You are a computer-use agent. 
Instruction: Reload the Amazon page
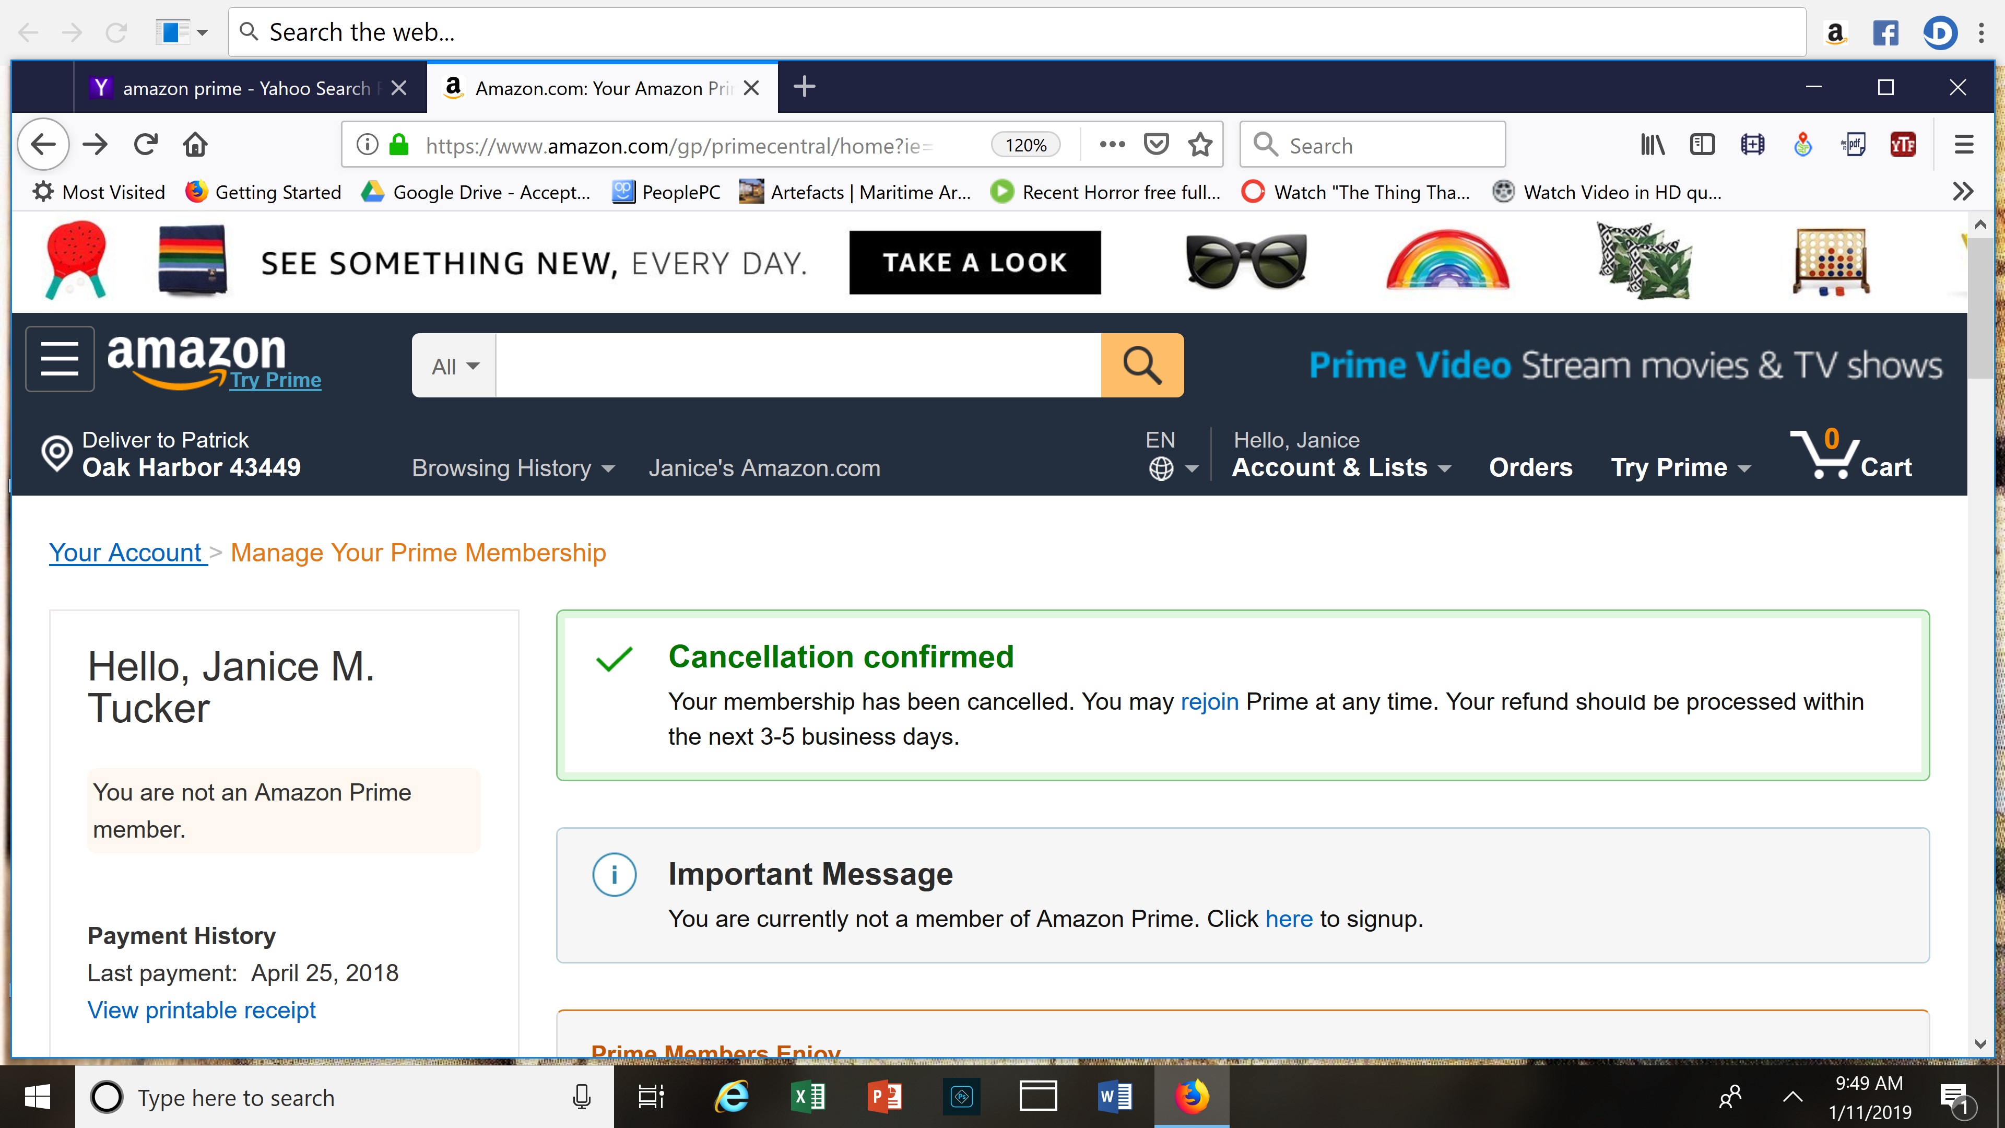[x=146, y=145]
